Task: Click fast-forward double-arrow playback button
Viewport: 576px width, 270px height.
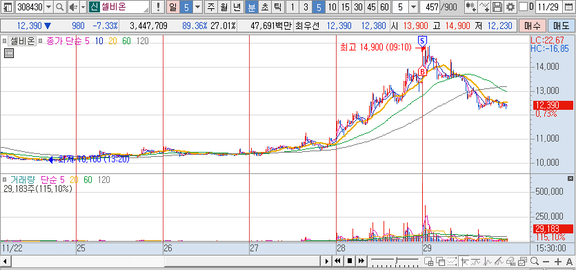Action: (x=361, y=261)
